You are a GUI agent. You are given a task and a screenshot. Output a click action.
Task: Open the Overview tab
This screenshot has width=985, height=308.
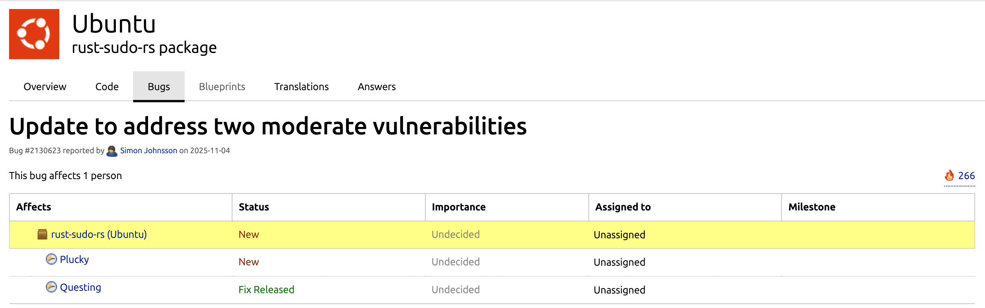pos(45,87)
